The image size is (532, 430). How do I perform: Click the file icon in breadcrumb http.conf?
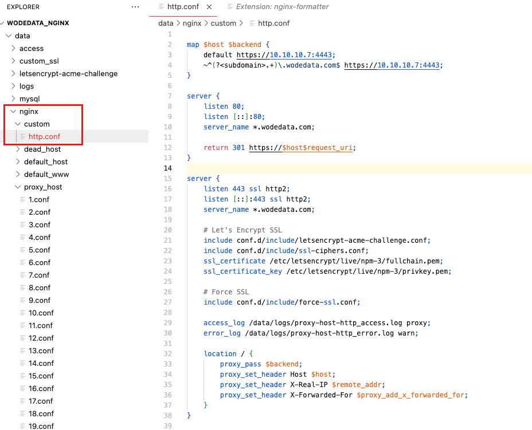pyautogui.click(x=252, y=23)
